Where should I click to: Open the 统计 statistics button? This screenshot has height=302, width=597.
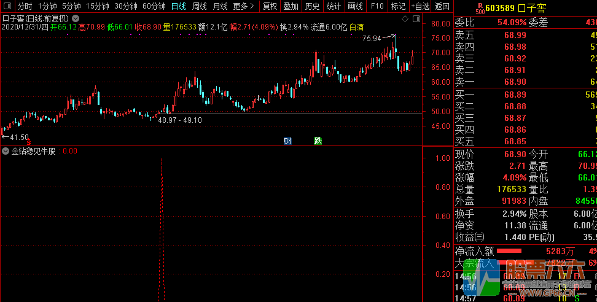(334, 6)
